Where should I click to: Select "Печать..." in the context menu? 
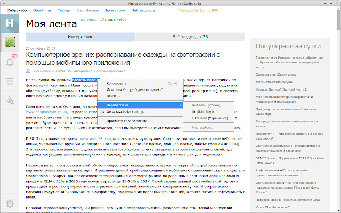(x=113, y=96)
